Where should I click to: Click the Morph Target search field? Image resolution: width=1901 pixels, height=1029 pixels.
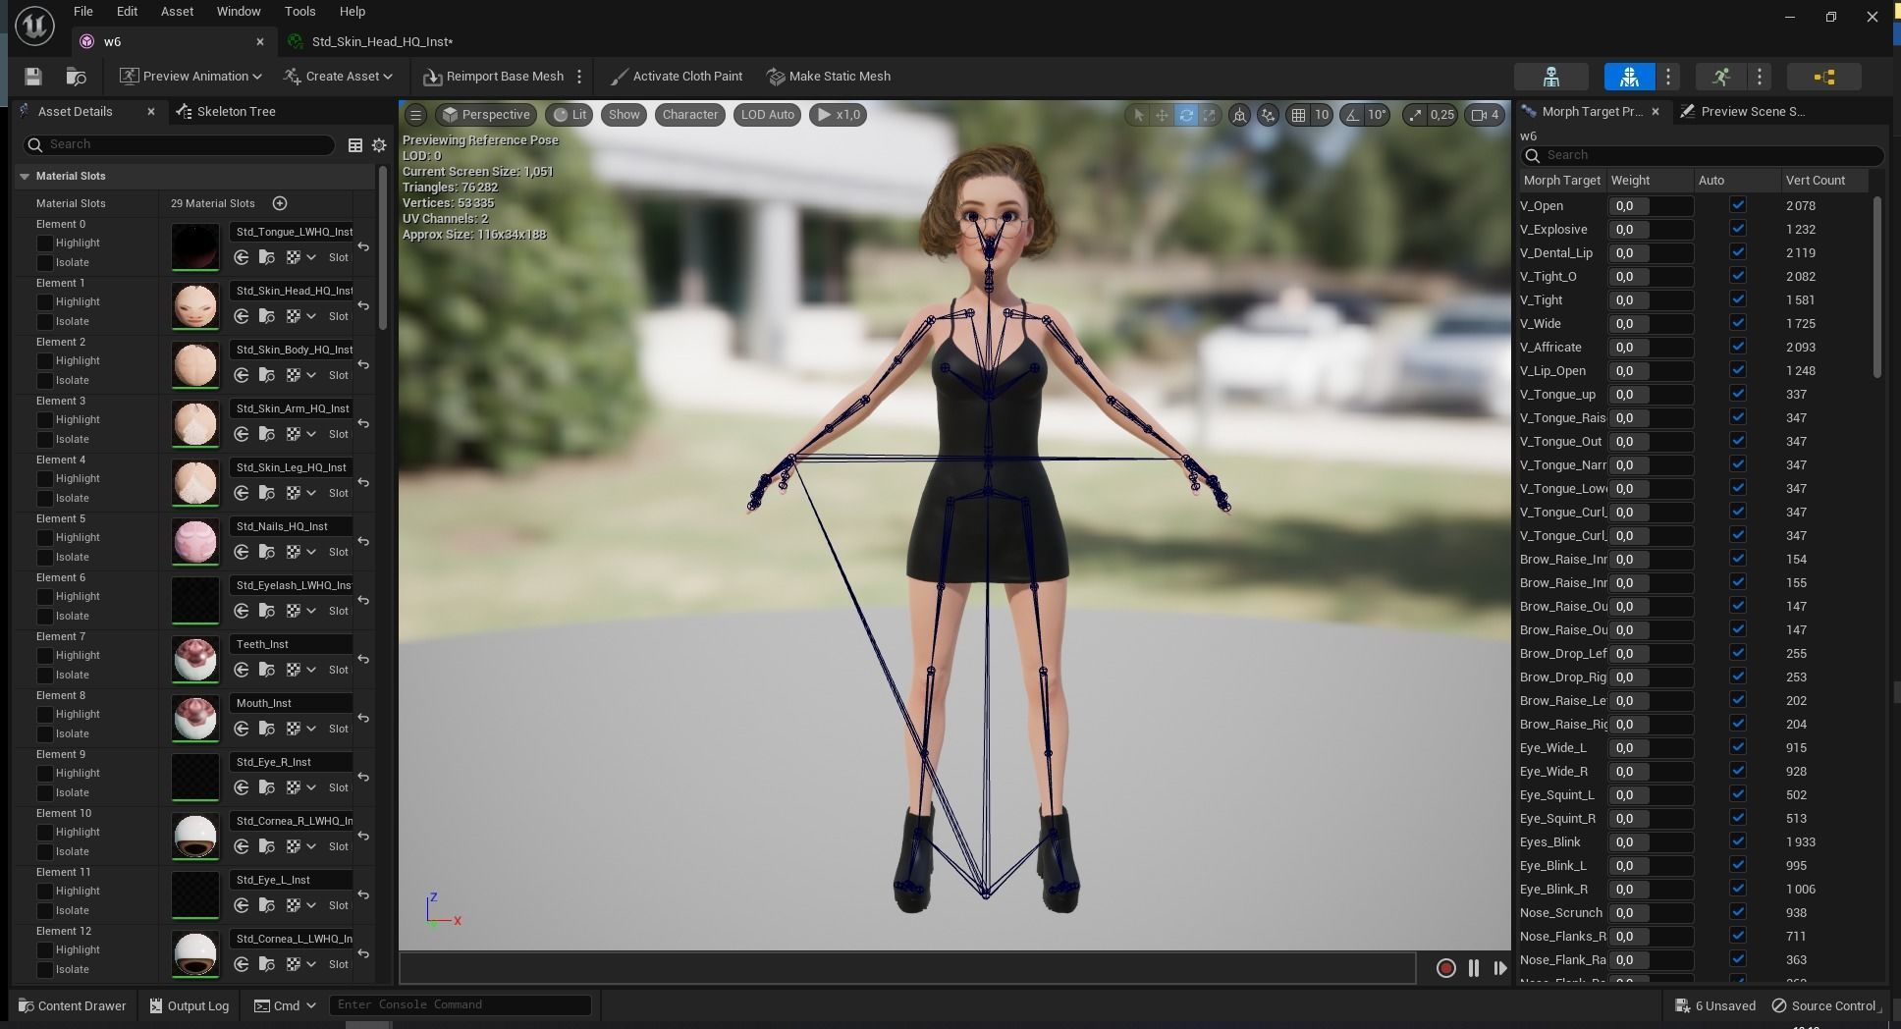click(x=1702, y=155)
